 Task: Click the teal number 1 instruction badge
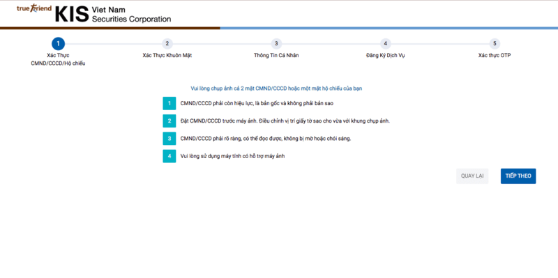tap(169, 103)
